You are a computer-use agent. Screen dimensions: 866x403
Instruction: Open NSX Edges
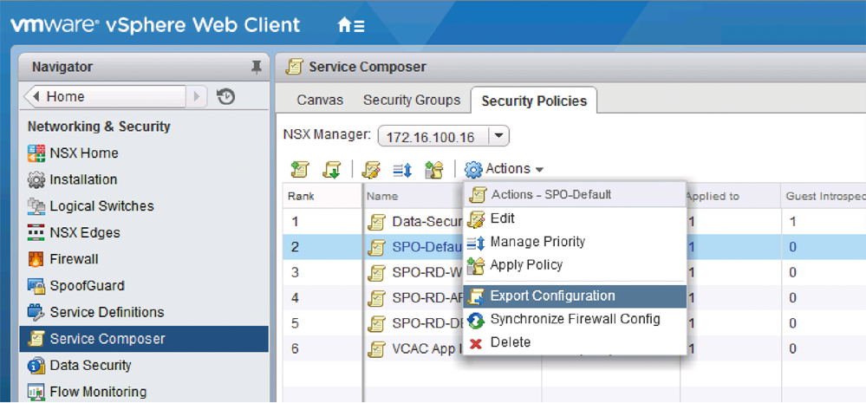click(x=74, y=232)
